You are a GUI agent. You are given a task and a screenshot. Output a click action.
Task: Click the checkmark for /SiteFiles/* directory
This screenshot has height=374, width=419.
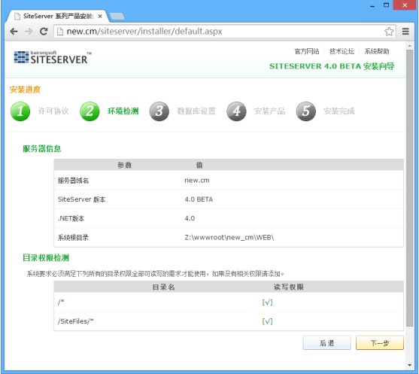coord(267,321)
